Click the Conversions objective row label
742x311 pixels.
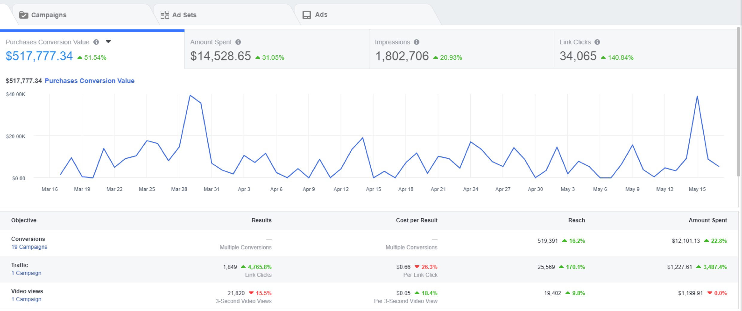[x=28, y=239]
